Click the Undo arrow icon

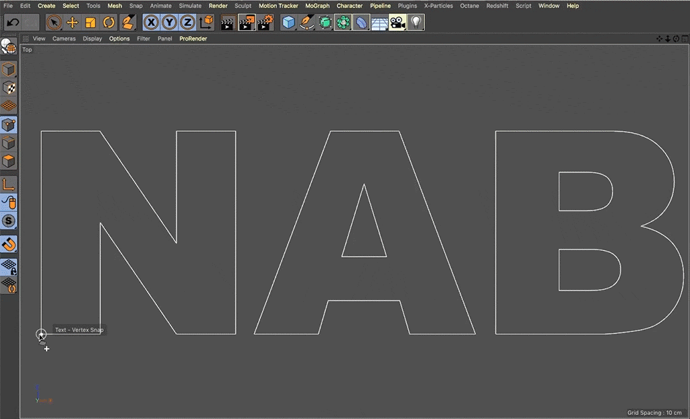13,22
